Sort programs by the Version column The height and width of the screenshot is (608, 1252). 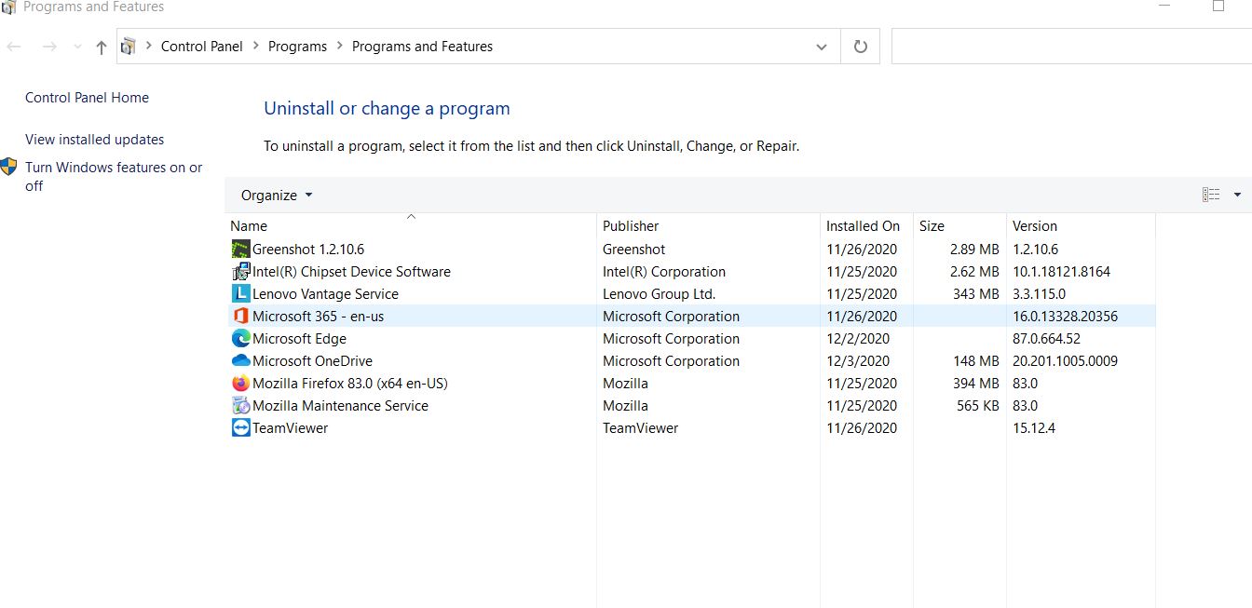(x=1081, y=226)
